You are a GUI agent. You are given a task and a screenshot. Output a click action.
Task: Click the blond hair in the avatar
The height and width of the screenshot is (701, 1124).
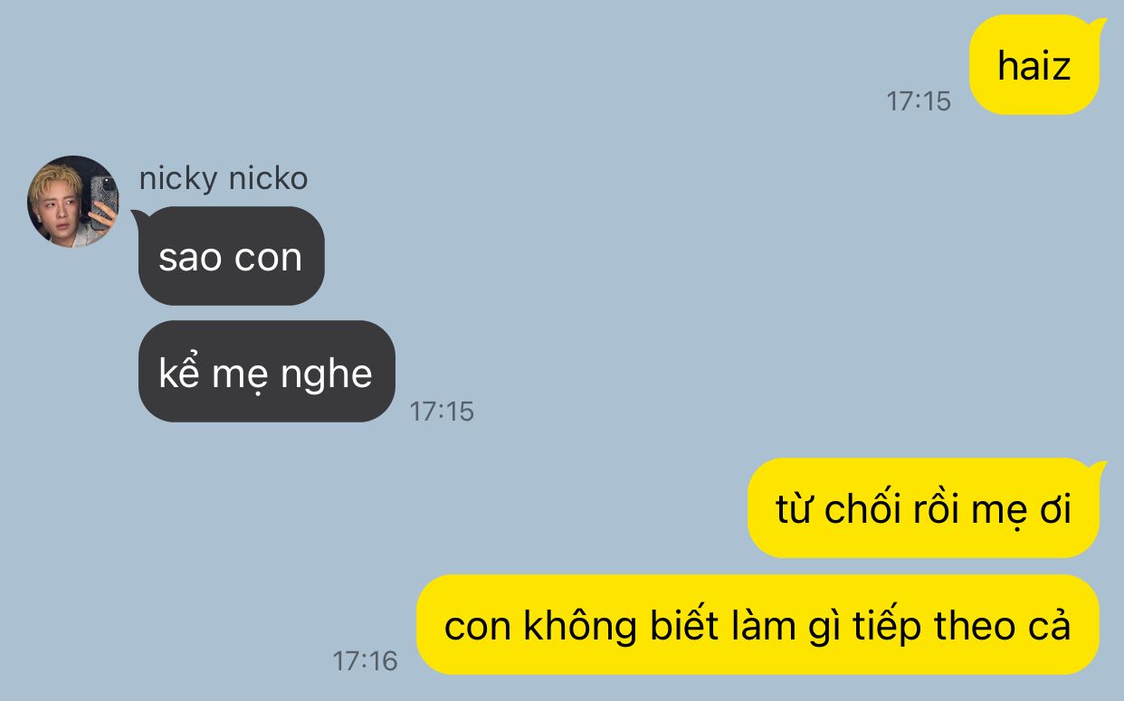(58, 181)
